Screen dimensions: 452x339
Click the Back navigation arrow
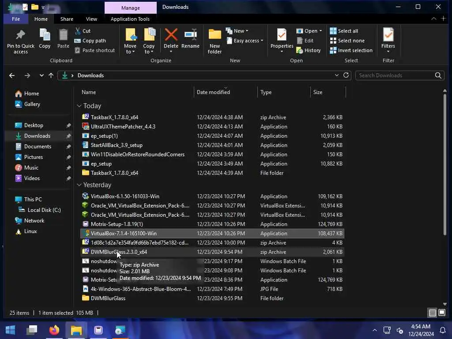click(12, 75)
